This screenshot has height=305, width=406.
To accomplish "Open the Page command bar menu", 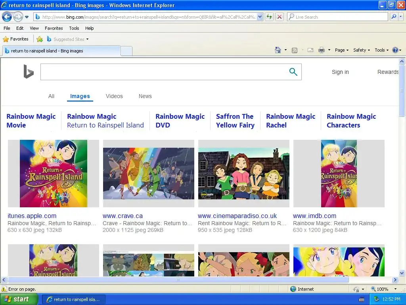I will coord(341,50).
